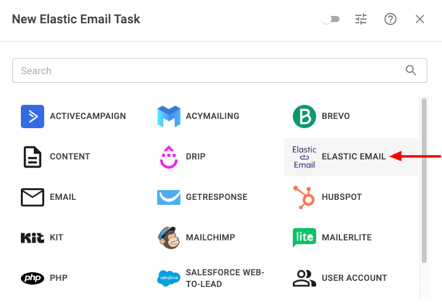Viewport: 442px width, 306px height.
Task: Select the ACTIVECAMPAIGN label
Action: pyautogui.click(x=88, y=116)
